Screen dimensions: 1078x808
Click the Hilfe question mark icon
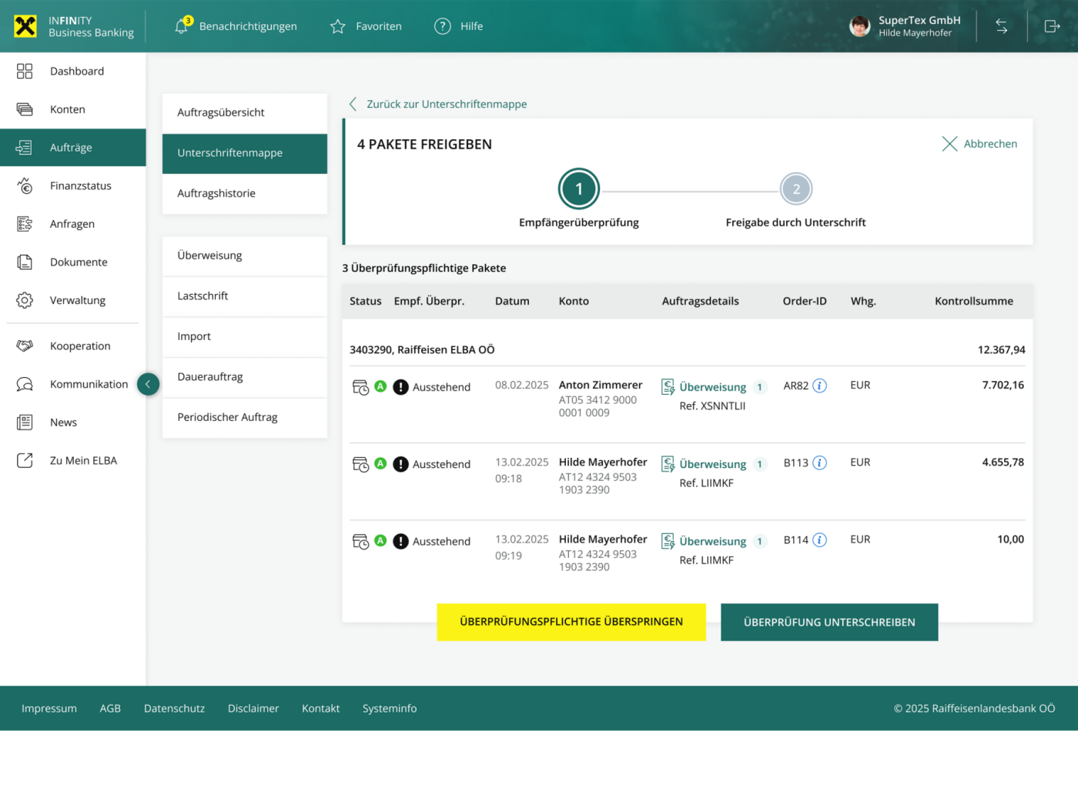[442, 27]
